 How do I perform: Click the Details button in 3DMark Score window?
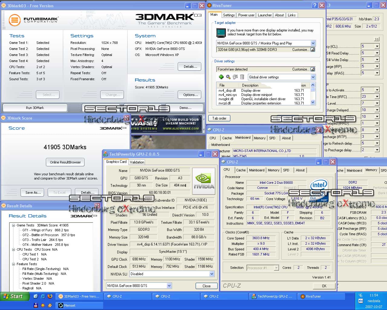[x=88, y=193]
